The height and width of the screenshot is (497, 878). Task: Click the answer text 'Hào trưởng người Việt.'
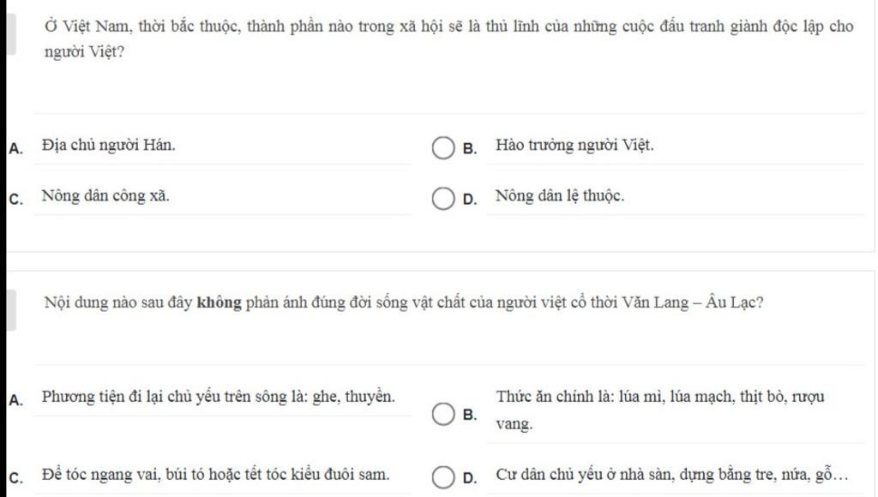point(574,145)
